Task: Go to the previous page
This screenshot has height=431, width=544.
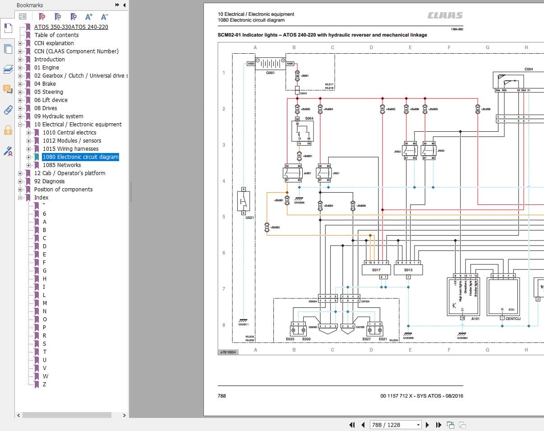Action: [364, 425]
